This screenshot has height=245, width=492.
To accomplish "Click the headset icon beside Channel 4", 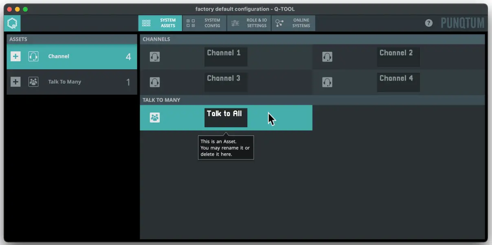I will 327,82.
